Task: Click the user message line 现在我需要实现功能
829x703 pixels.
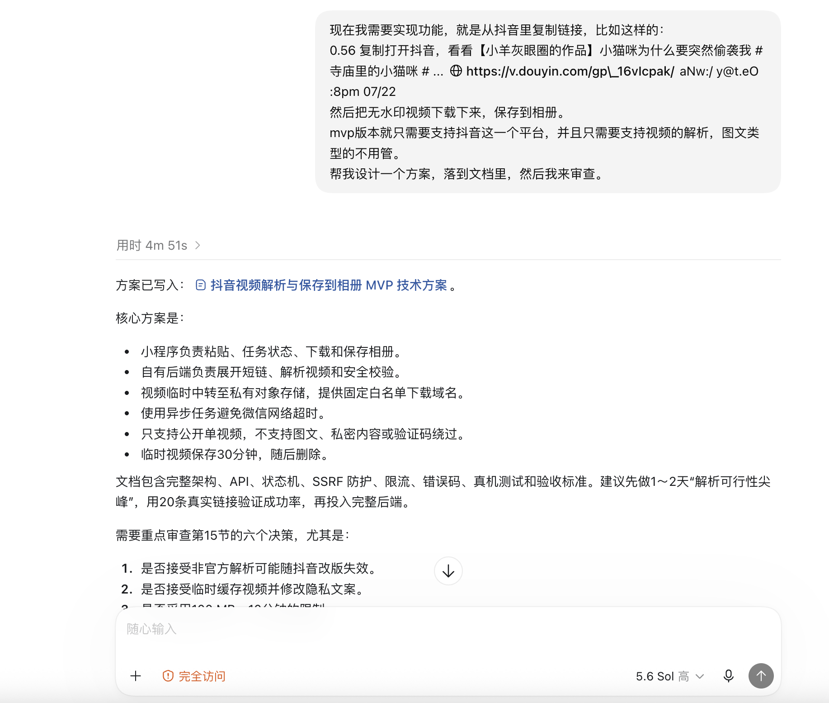Action: 497,30
